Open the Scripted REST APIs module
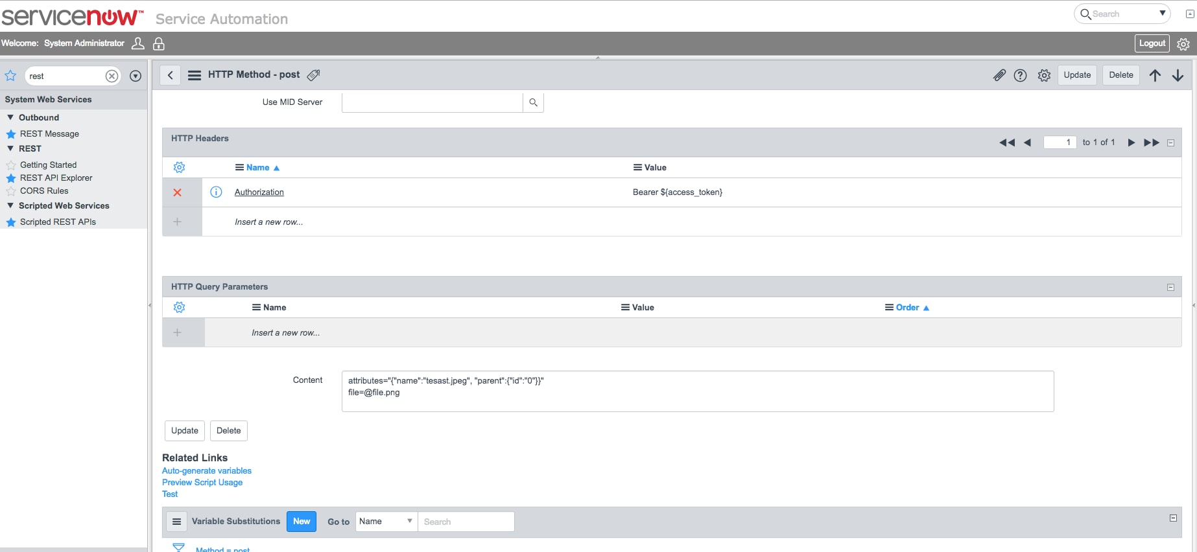 [x=58, y=222]
